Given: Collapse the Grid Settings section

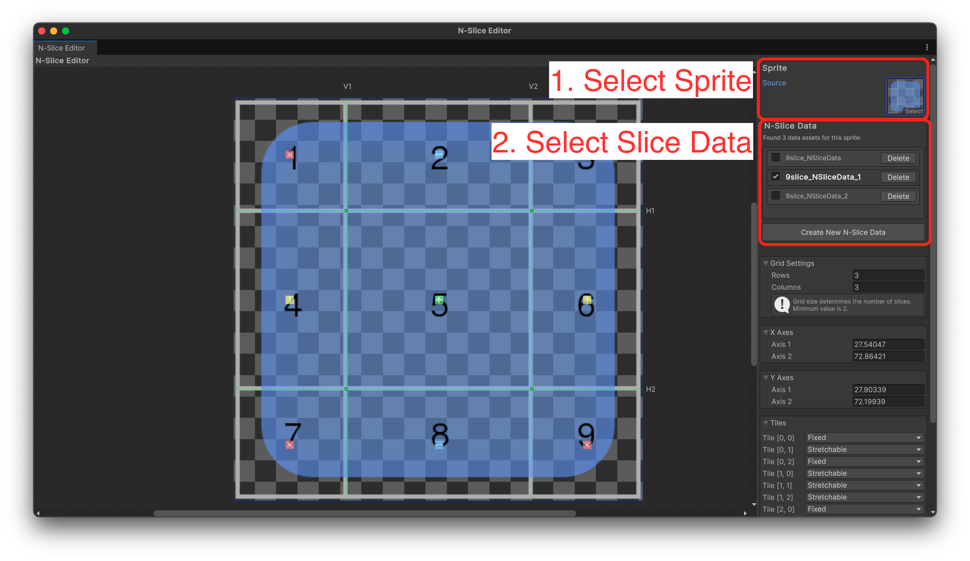Looking at the screenshot, I should coord(766,264).
